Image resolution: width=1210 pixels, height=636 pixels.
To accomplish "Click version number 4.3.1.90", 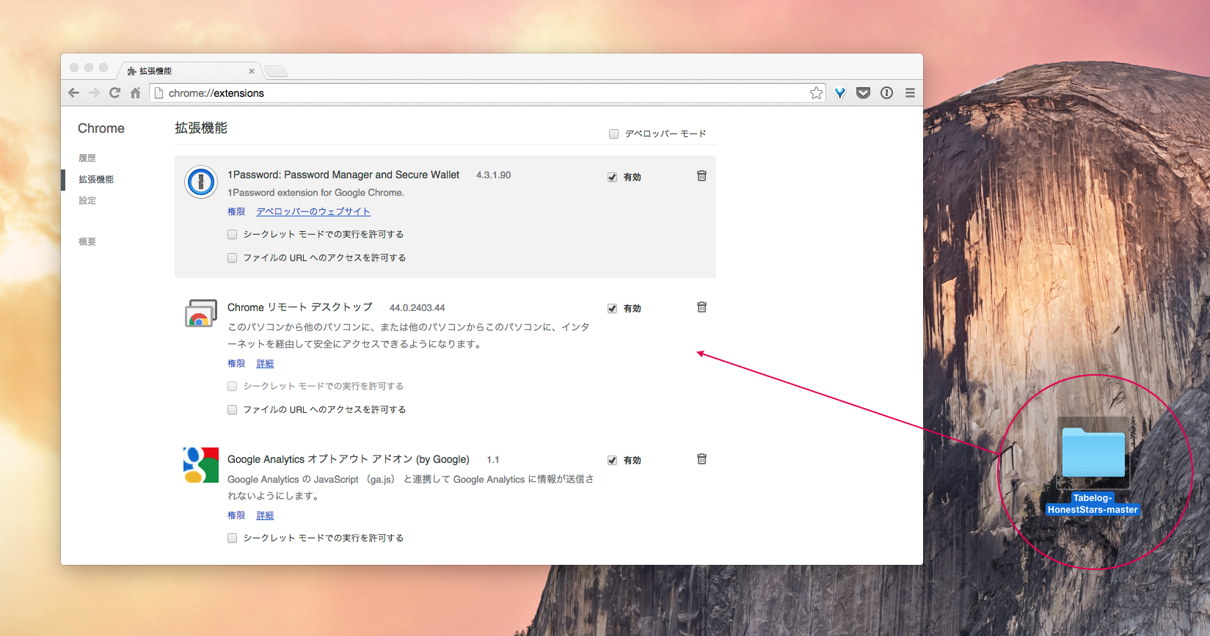I will click(x=493, y=175).
